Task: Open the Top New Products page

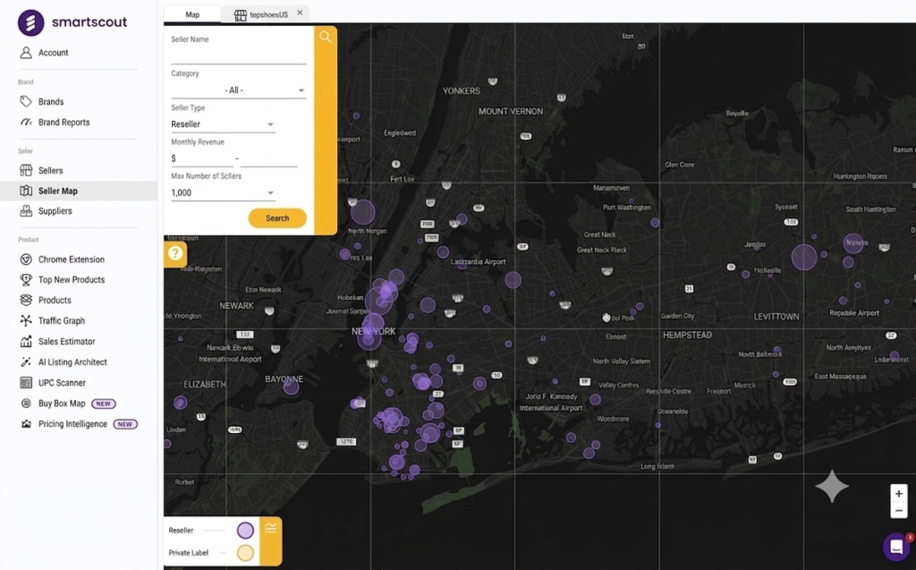Action: pos(72,280)
